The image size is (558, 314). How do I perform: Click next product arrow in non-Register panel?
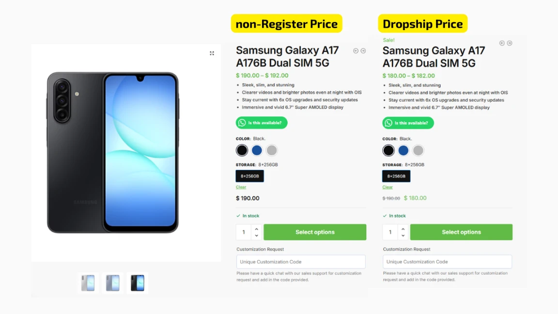[x=363, y=51]
